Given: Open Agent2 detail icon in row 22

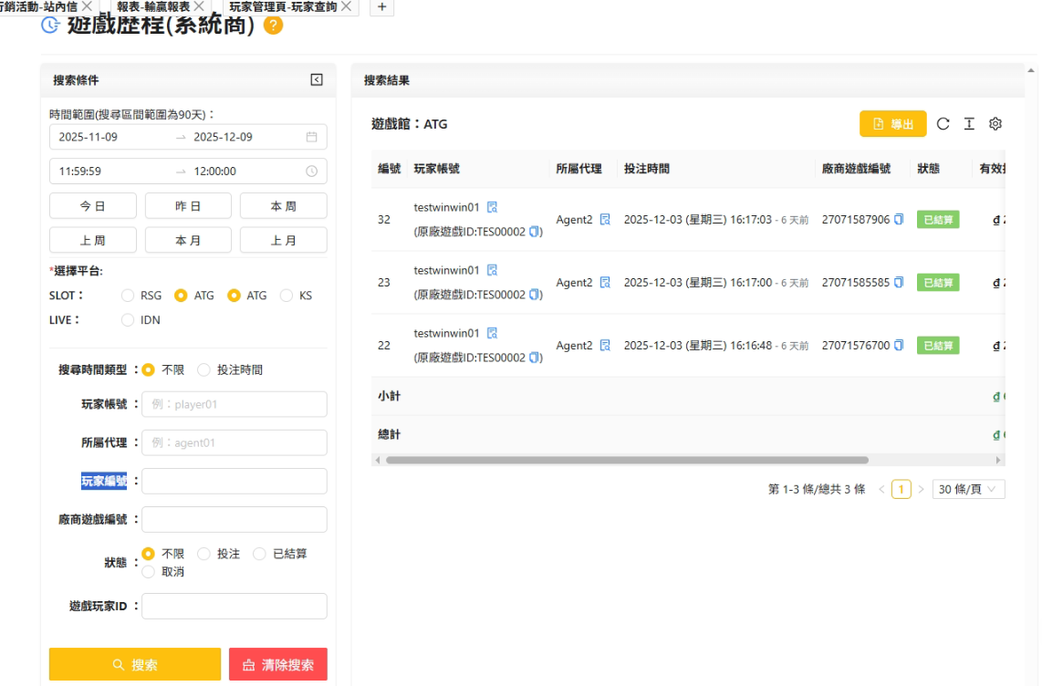Looking at the screenshot, I should click(x=605, y=346).
